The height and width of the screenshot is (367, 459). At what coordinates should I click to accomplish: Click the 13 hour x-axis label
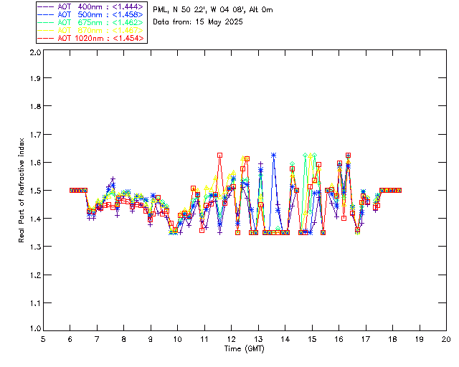pyautogui.click(x=258, y=339)
